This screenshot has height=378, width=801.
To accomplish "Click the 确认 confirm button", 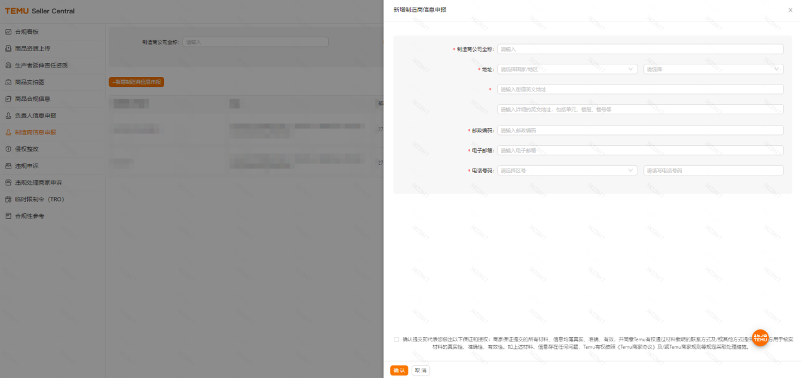I will (399, 370).
